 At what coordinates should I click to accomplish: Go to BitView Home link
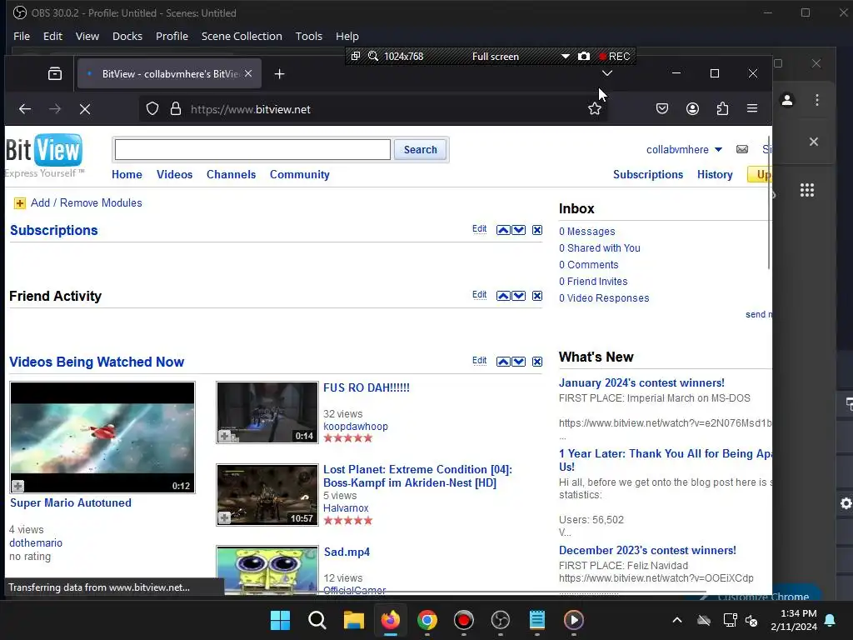pos(127,175)
